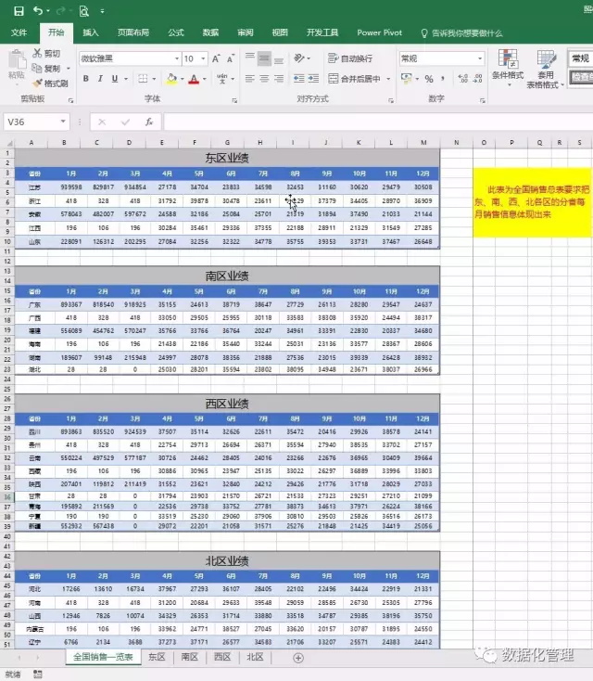Expand the Name Box dropdown arrow
Screen dimensions: 593x681
pos(63,122)
